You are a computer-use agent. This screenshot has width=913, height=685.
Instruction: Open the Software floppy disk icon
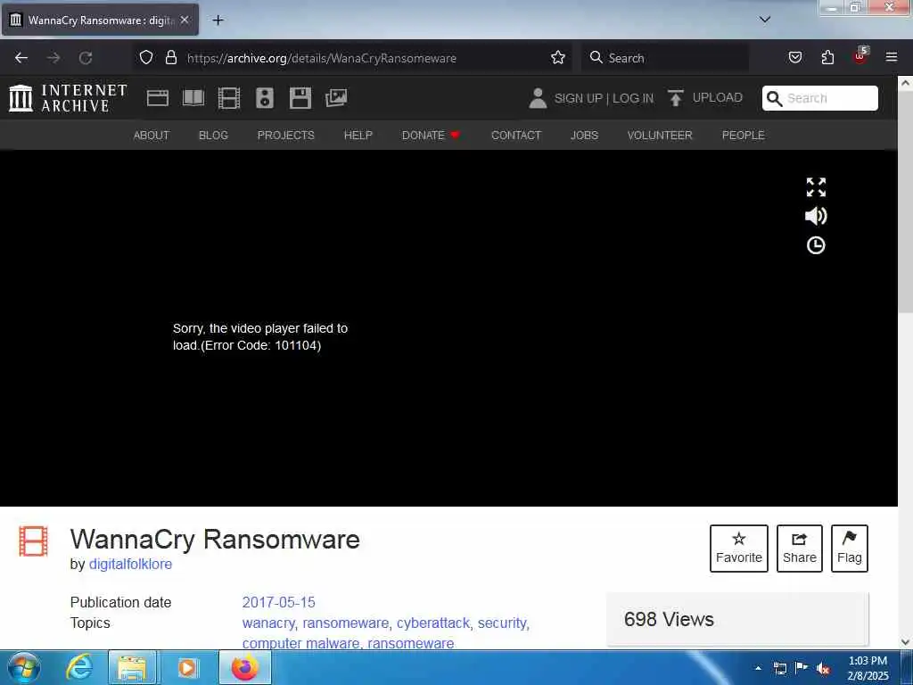coord(300,98)
